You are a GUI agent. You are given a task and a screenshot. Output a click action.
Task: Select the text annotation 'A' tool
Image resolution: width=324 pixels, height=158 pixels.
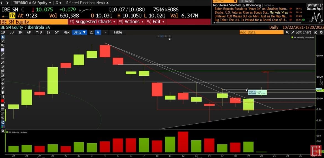tap(3, 97)
